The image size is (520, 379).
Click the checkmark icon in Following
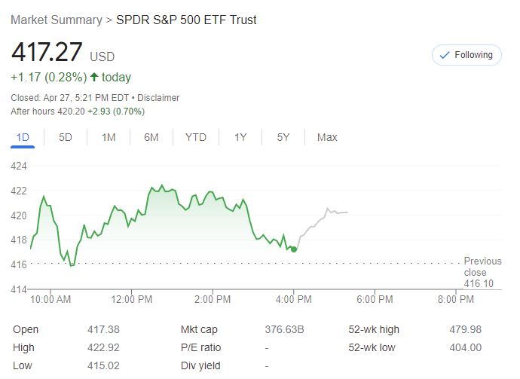coord(444,55)
